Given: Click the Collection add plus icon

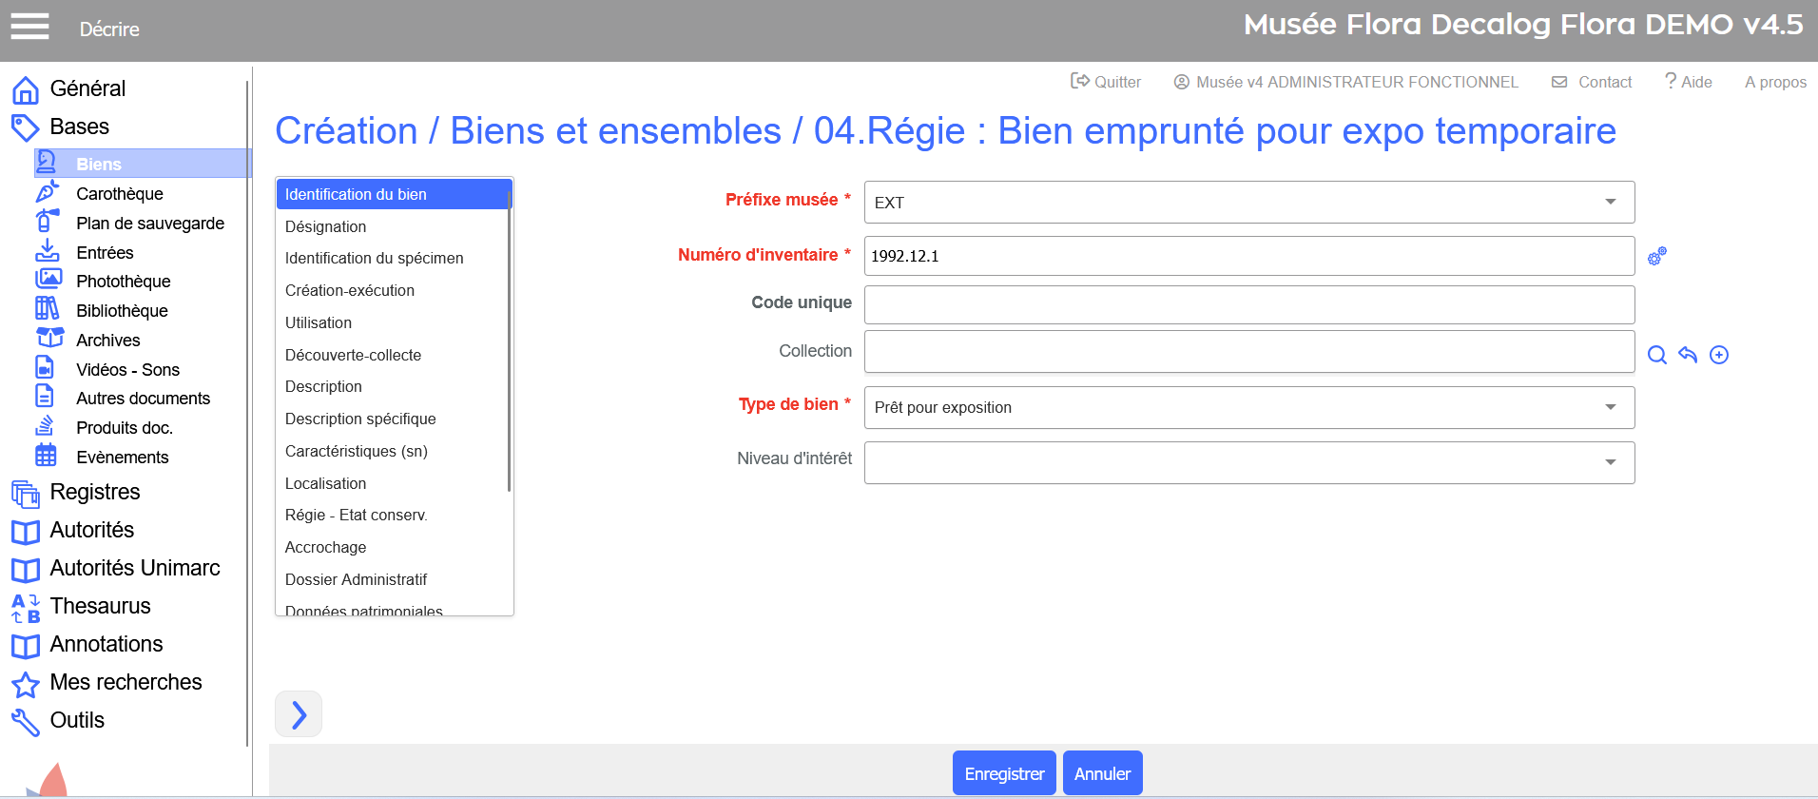Looking at the screenshot, I should (1719, 355).
